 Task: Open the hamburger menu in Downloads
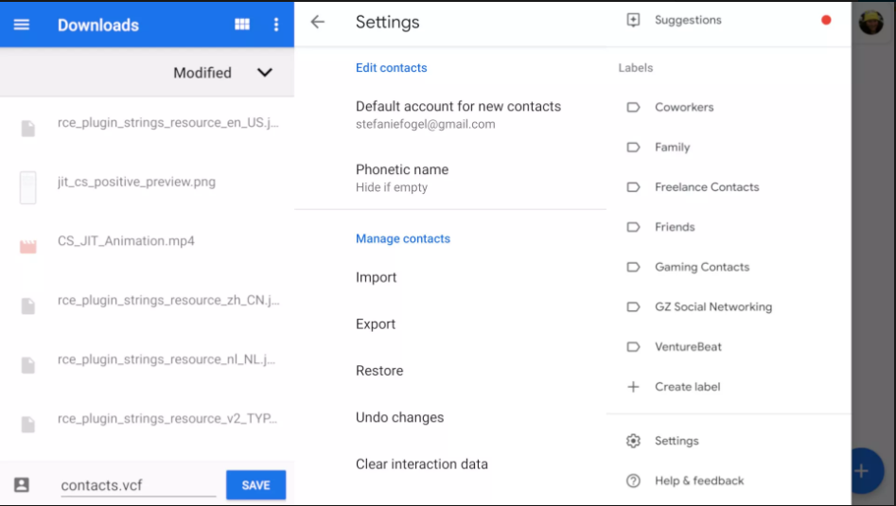click(x=22, y=25)
